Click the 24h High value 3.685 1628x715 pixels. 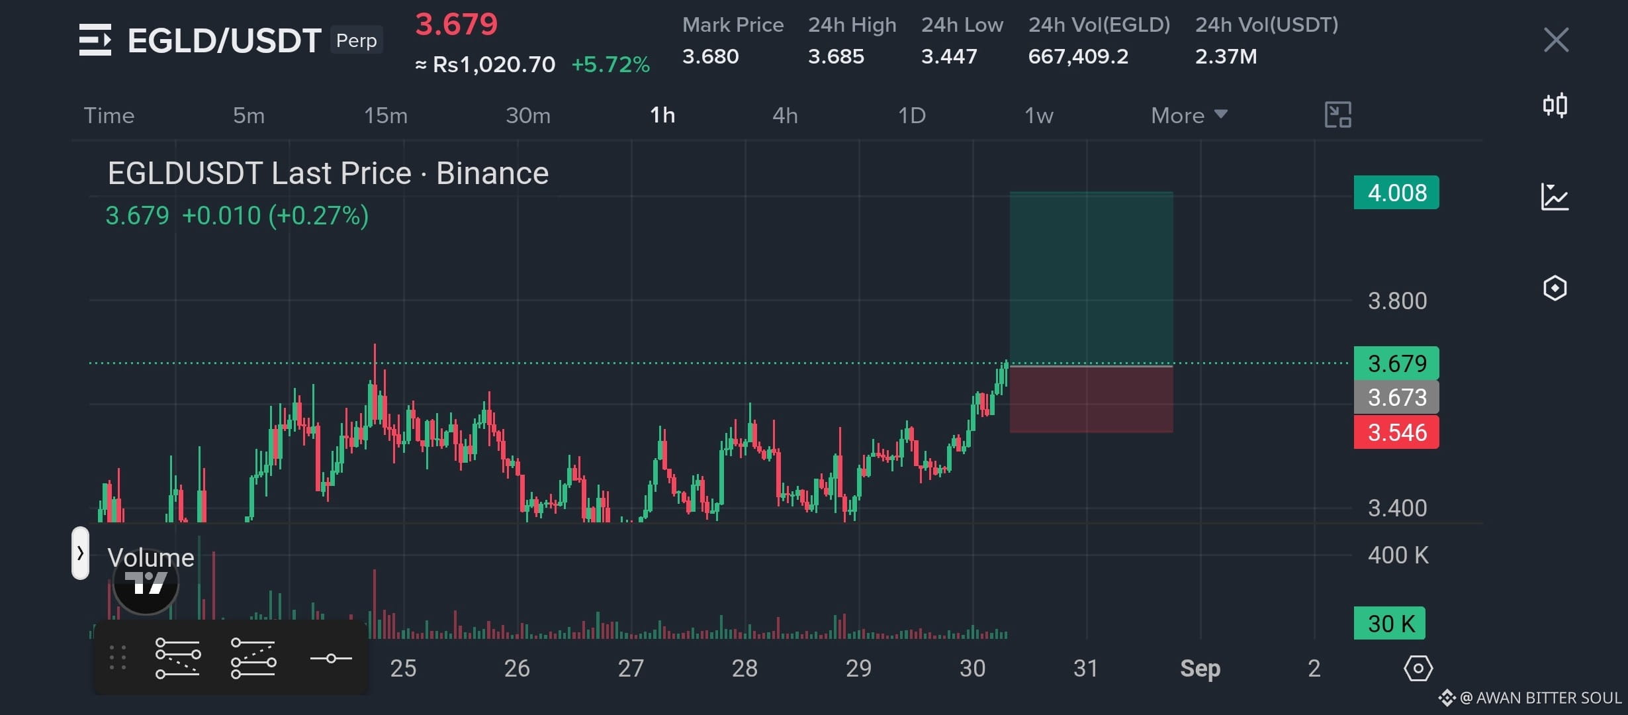[x=836, y=56]
